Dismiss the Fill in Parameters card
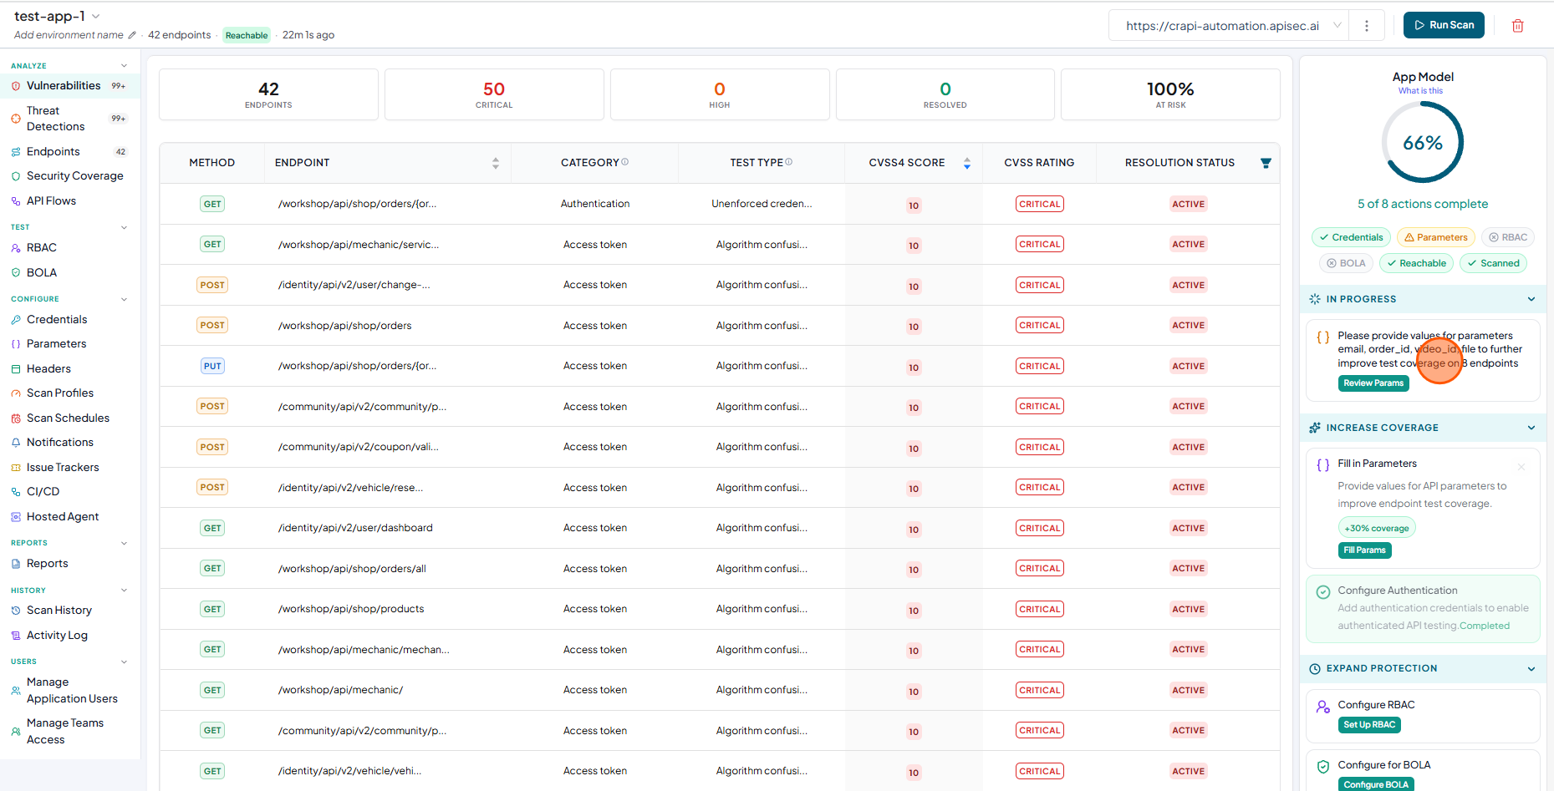 pos(1521,467)
